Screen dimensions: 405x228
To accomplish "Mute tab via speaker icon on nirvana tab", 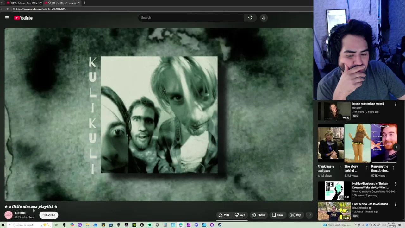I will (x=50, y=3).
